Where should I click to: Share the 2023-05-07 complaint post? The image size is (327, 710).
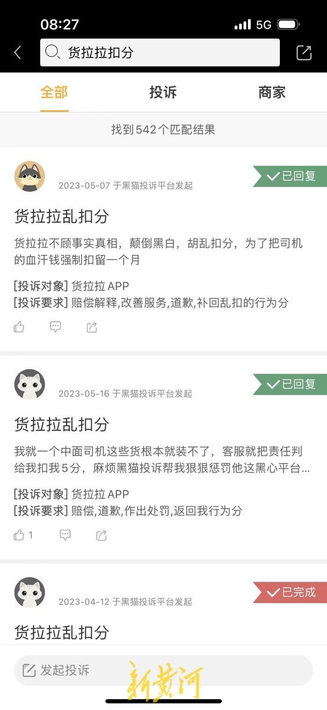(92, 327)
